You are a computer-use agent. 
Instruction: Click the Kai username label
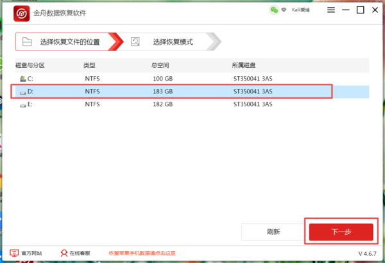pyautogui.click(x=300, y=10)
